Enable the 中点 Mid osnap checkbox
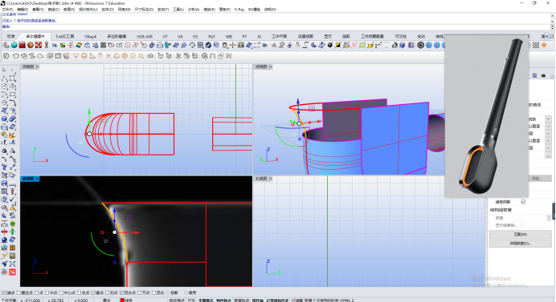Viewport: 556px width, 302px height. (47, 293)
